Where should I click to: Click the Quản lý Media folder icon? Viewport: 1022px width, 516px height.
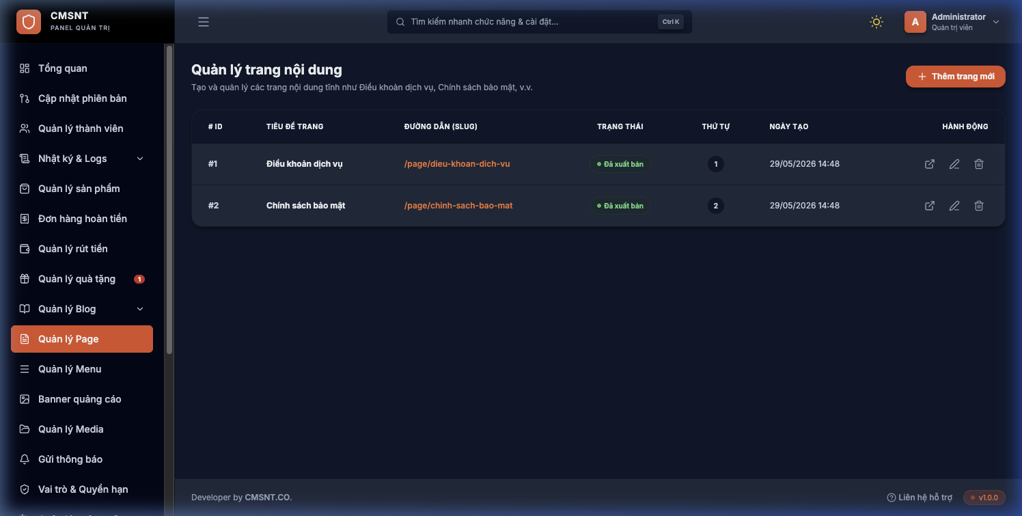tap(25, 429)
